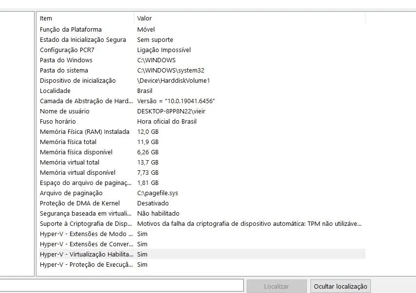Select the Memória virtual disponível row

click(x=202, y=172)
